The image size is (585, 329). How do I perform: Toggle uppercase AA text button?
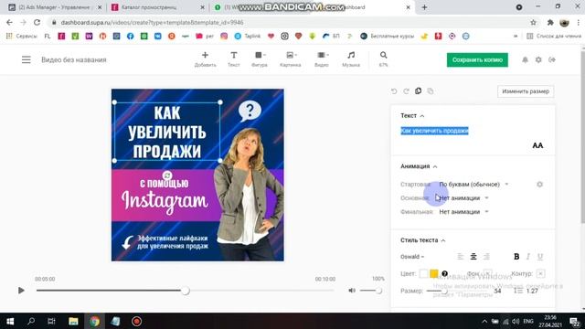[537, 145]
